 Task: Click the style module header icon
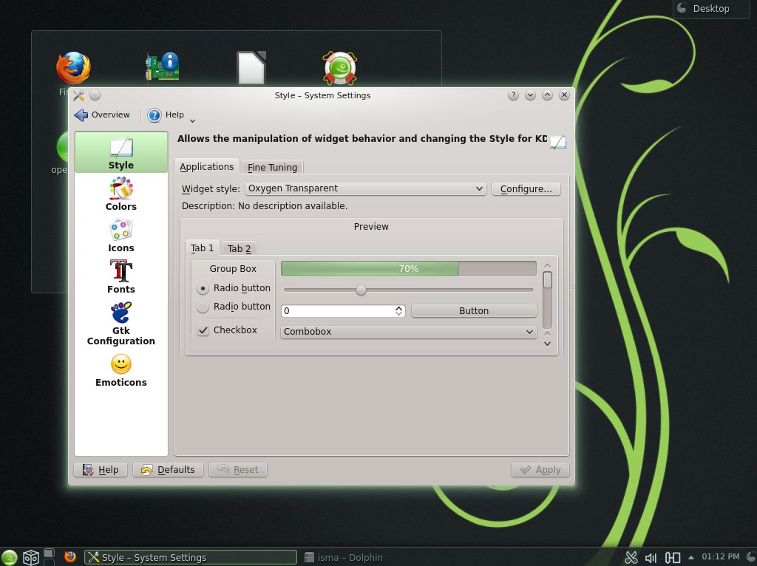[558, 142]
